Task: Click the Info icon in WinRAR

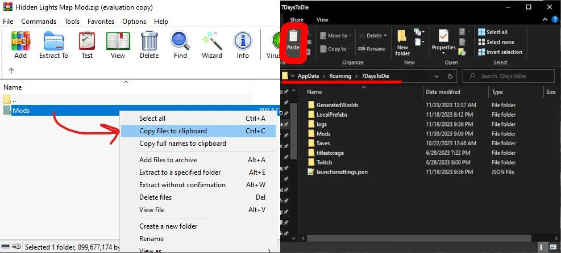Action: click(x=243, y=40)
